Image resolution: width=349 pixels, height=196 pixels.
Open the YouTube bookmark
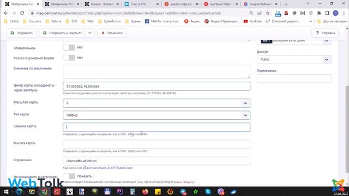252,21
